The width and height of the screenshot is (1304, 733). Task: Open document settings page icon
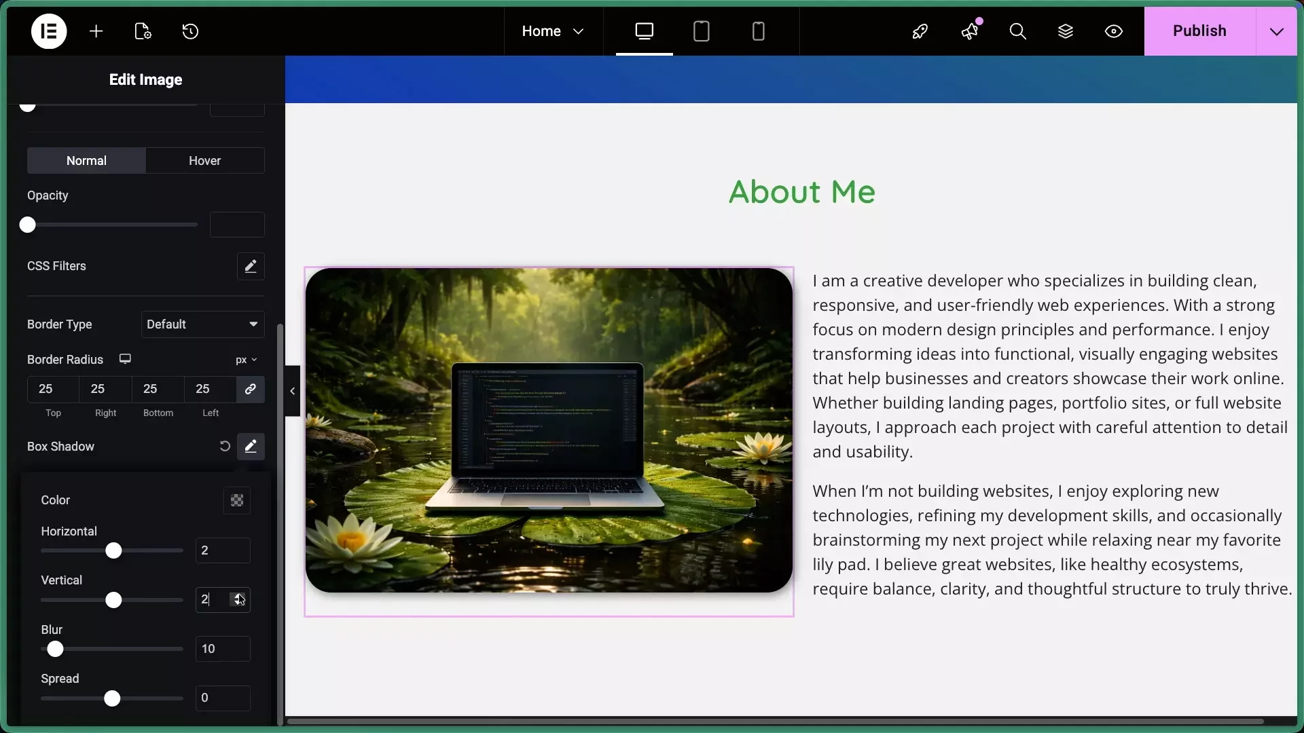click(x=143, y=31)
